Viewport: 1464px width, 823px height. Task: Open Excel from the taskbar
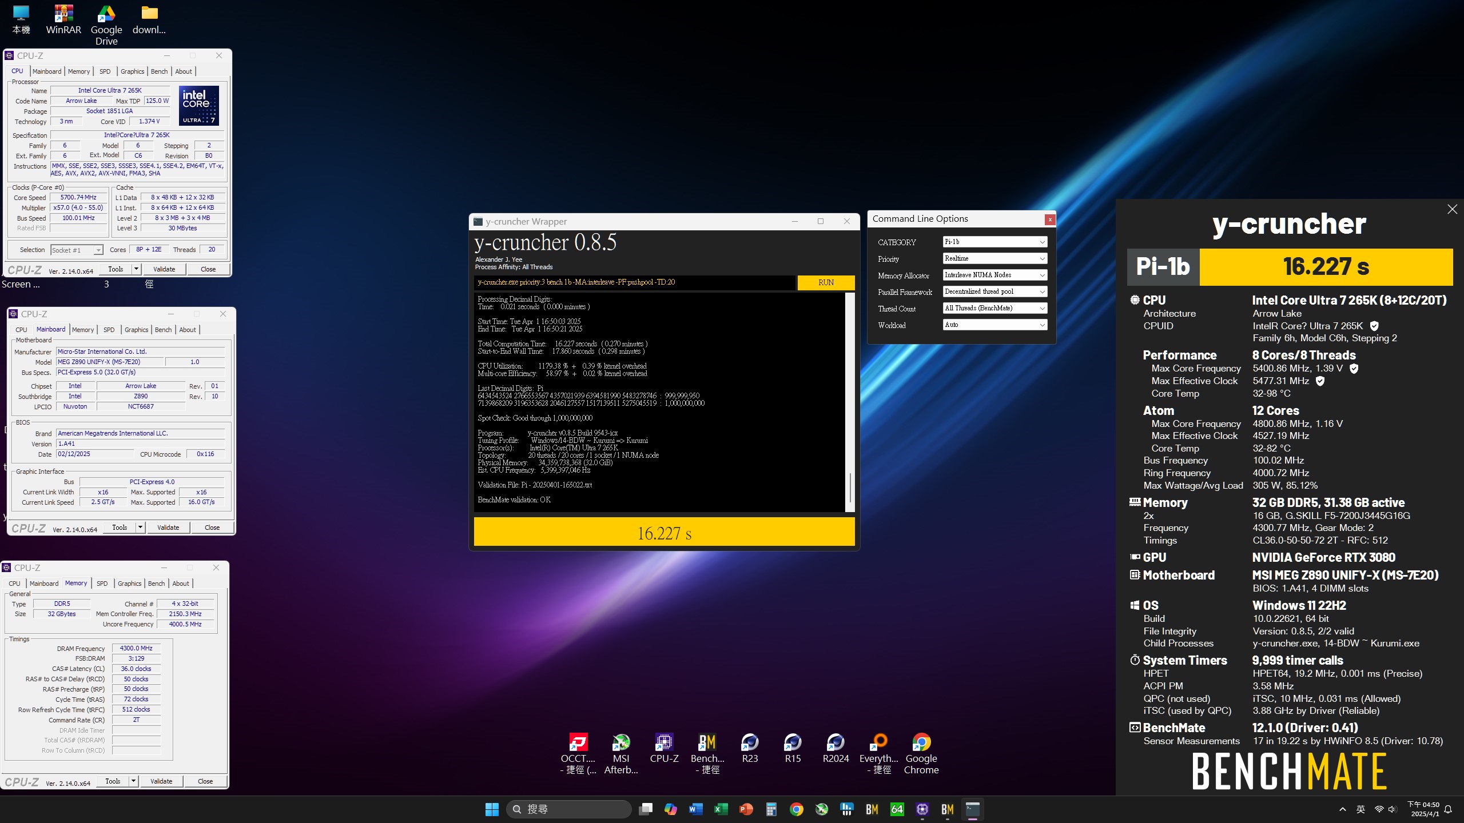tap(721, 809)
